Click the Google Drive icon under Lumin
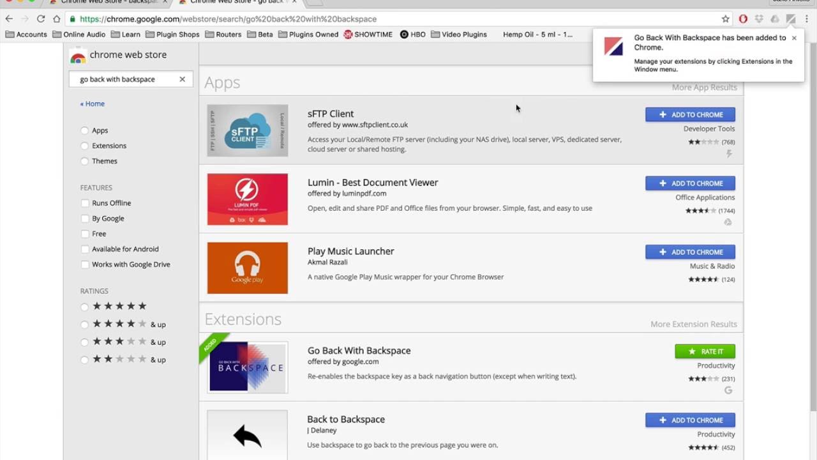The image size is (817, 460). (728, 222)
